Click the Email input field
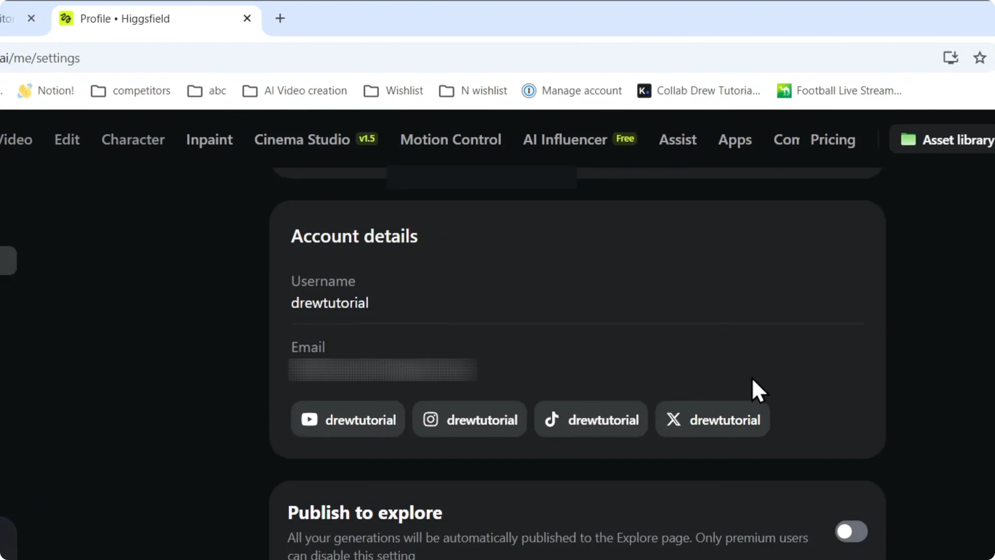This screenshot has height=560, width=995. [382, 369]
